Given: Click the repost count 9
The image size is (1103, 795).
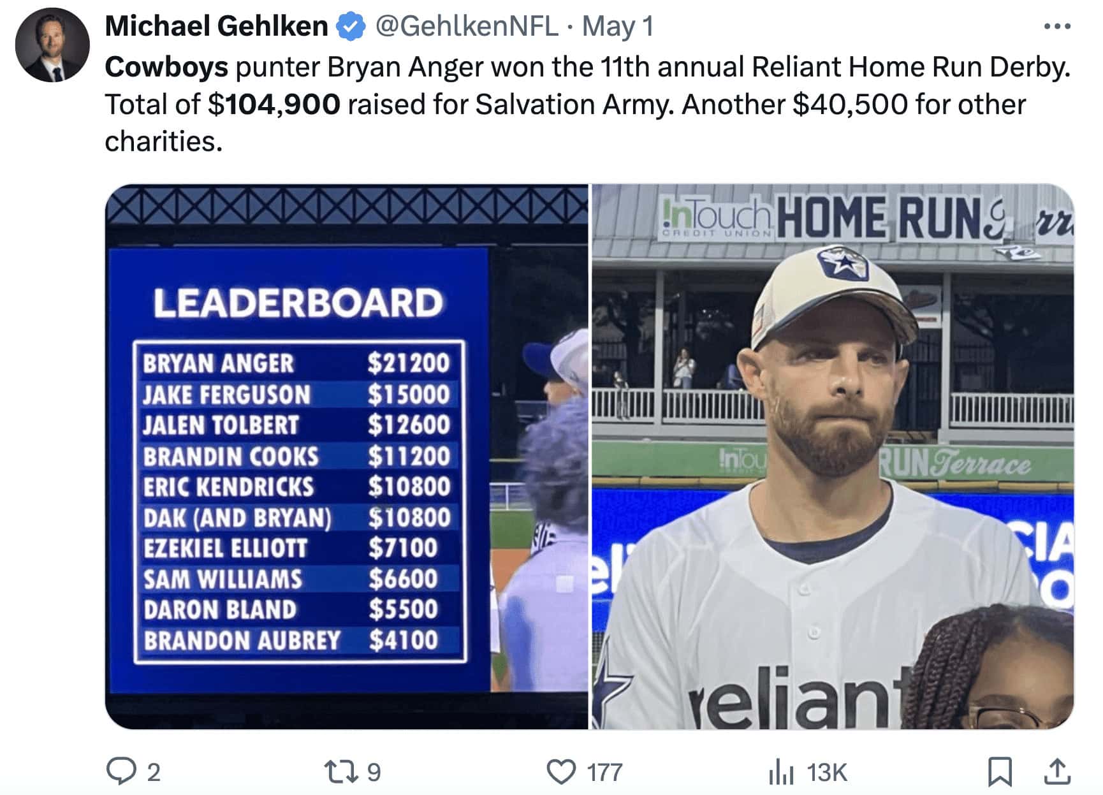Looking at the screenshot, I should tap(374, 773).
